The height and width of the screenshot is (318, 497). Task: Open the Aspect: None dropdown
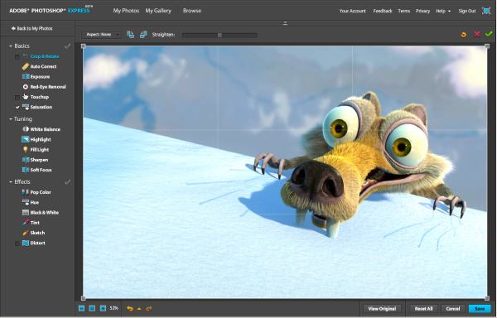(101, 35)
